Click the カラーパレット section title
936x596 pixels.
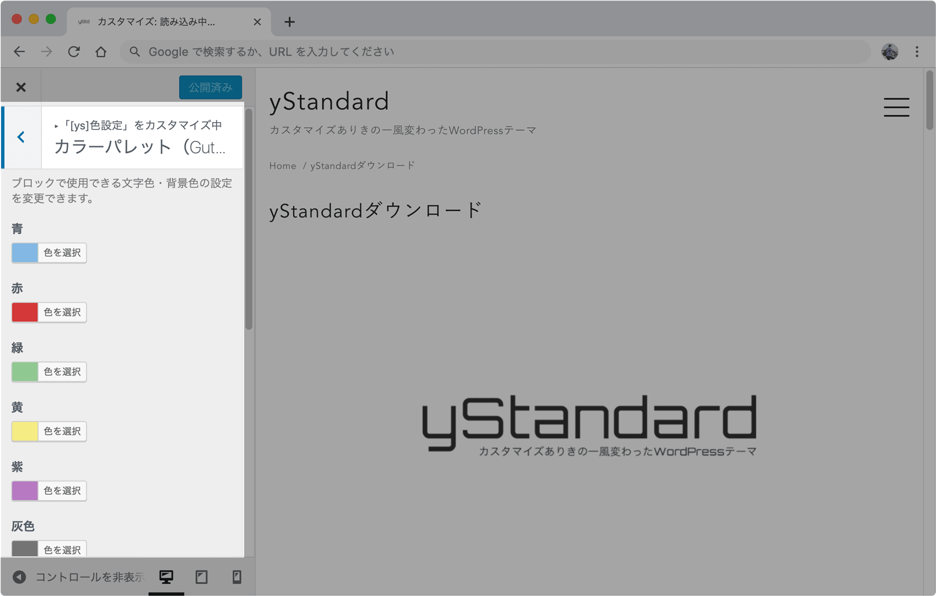coord(140,147)
